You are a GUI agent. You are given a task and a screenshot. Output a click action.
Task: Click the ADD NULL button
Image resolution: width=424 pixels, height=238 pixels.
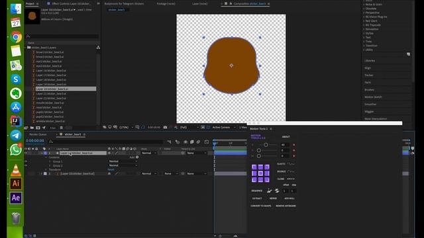290,198
